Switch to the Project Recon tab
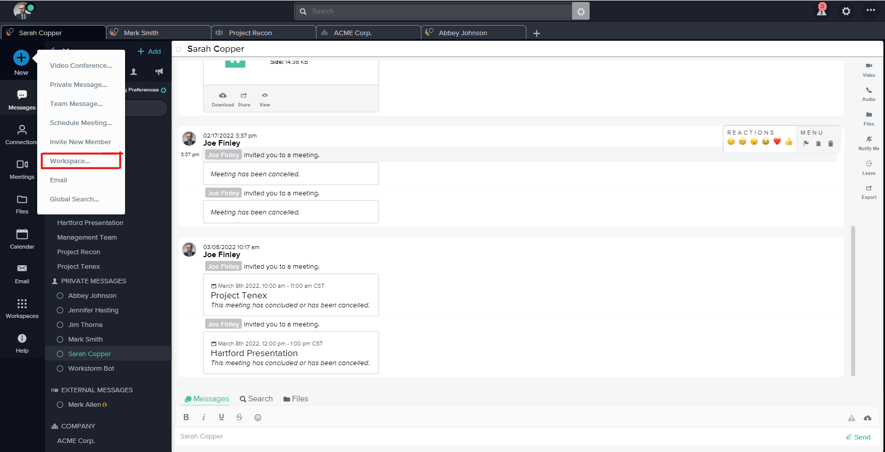The width and height of the screenshot is (885, 452). point(263,33)
